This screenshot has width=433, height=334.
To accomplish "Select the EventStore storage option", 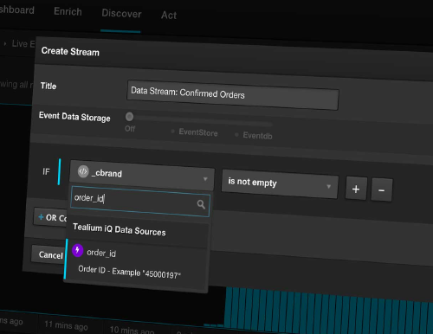I will pos(198,132).
